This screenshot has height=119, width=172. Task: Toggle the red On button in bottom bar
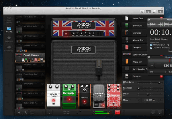point(118,112)
